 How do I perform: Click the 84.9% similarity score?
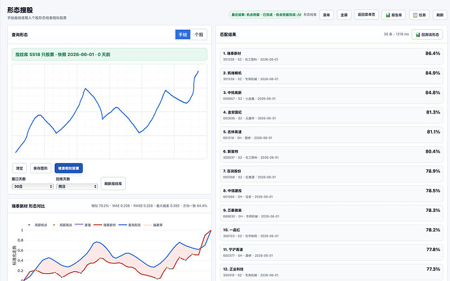[x=433, y=73]
